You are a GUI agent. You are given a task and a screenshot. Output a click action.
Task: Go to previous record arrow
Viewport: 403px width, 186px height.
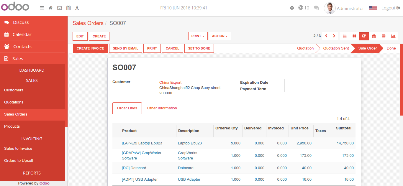[x=326, y=36]
